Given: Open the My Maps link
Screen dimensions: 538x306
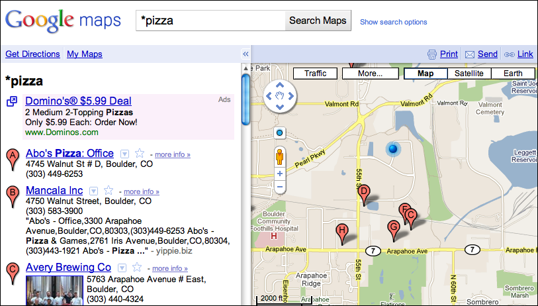Looking at the screenshot, I should 85,54.
